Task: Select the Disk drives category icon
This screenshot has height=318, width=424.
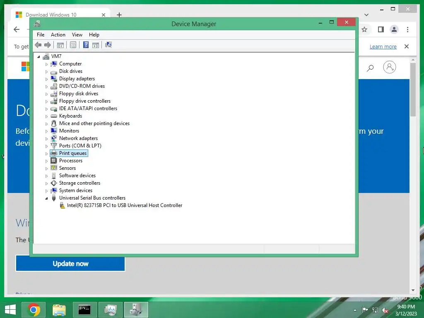Action: pyautogui.click(x=54, y=72)
